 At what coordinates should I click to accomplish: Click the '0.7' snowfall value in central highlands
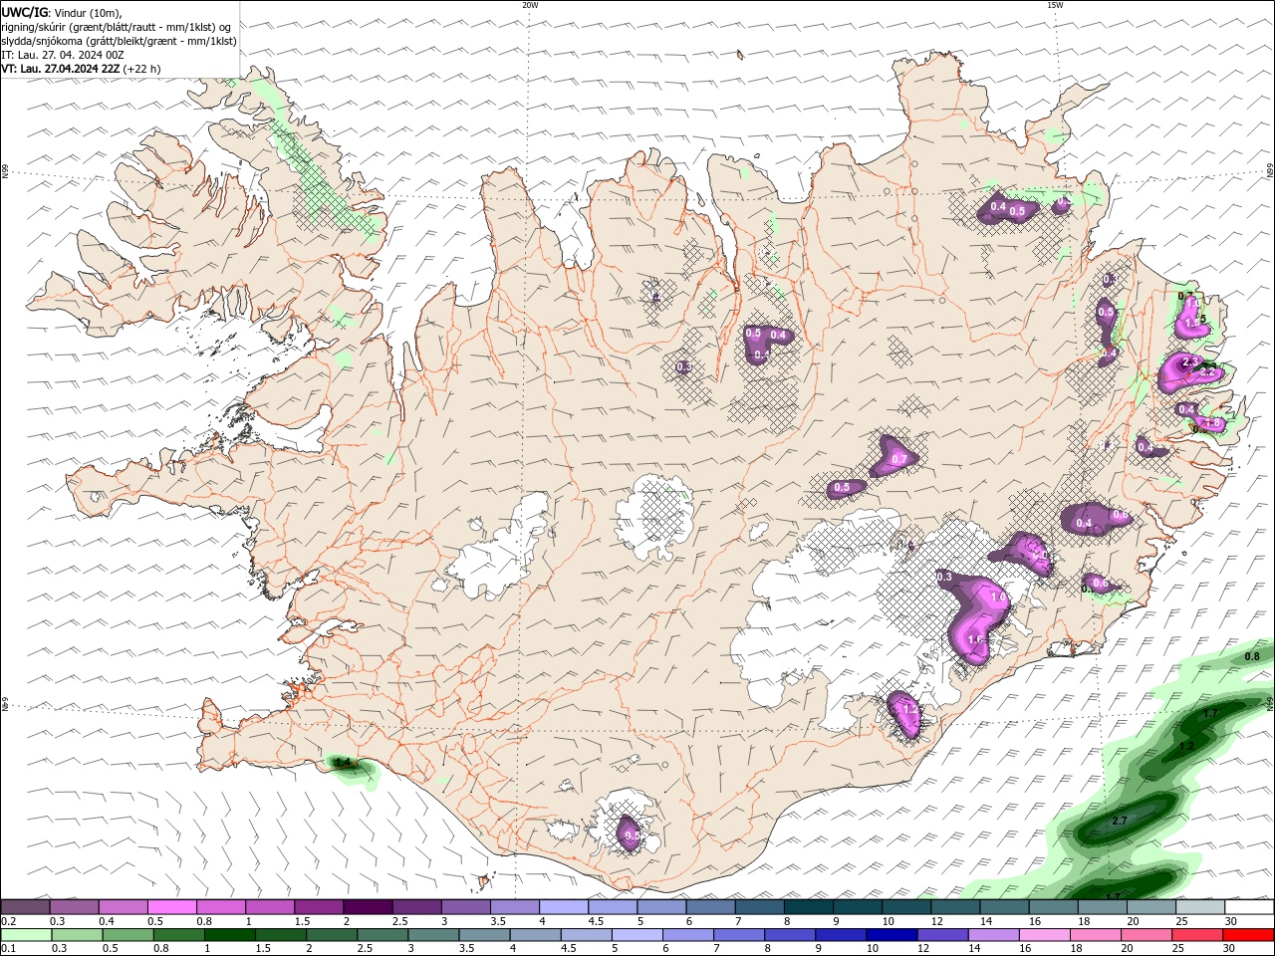898,459
